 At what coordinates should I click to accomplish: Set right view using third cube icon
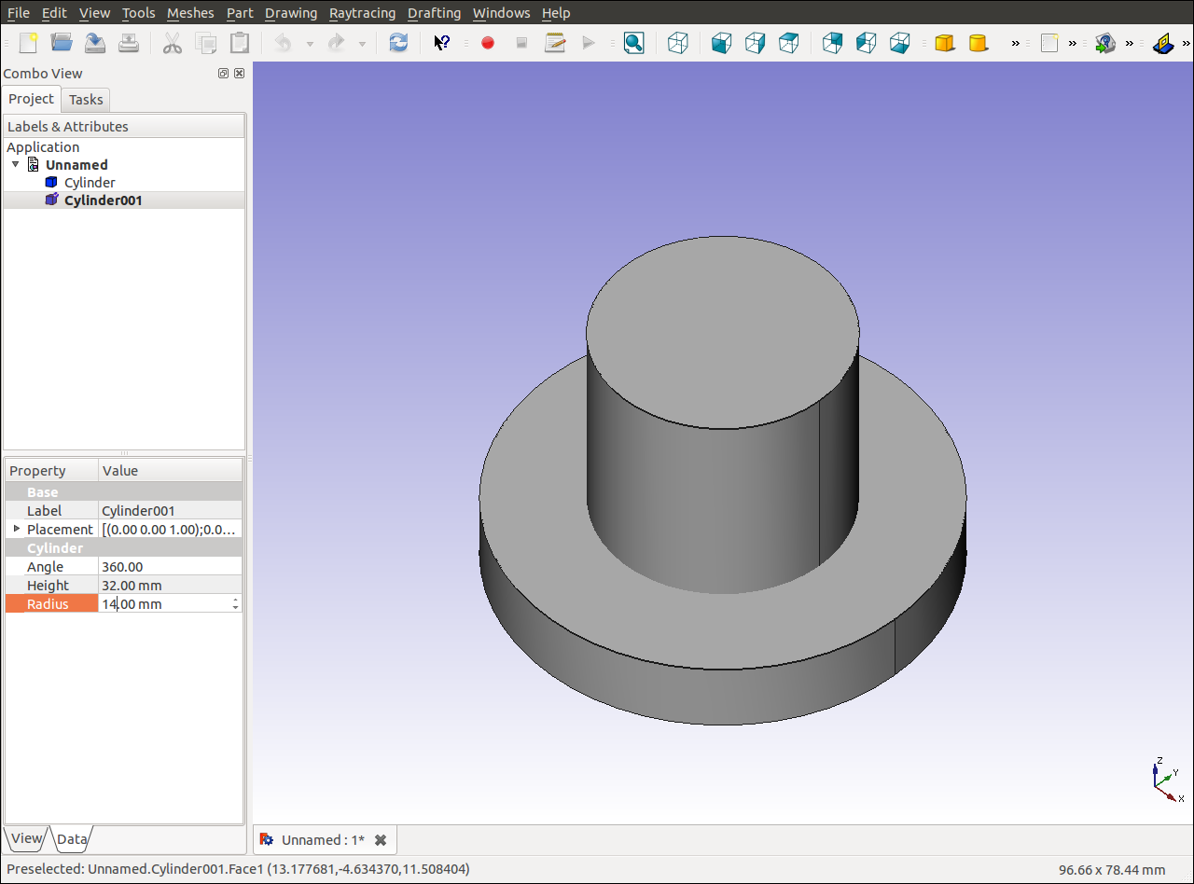tap(788, 43)
